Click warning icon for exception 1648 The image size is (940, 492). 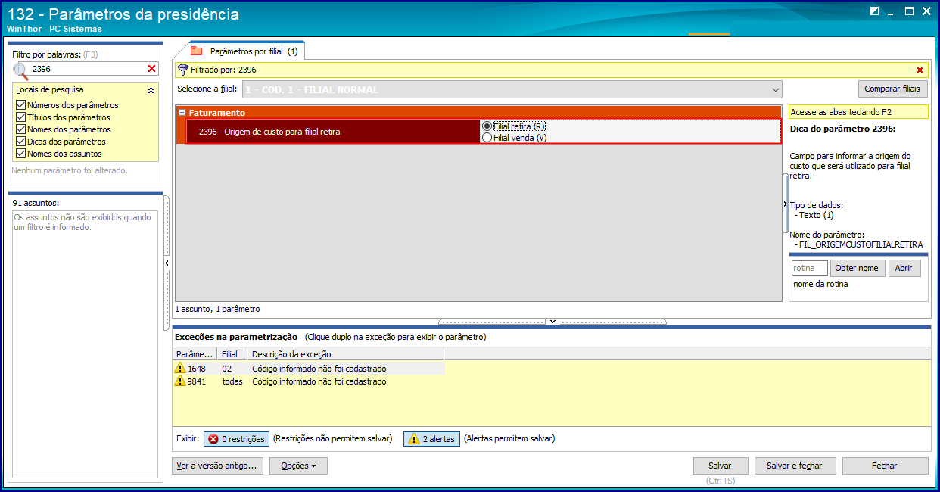[x=180, y=368]
